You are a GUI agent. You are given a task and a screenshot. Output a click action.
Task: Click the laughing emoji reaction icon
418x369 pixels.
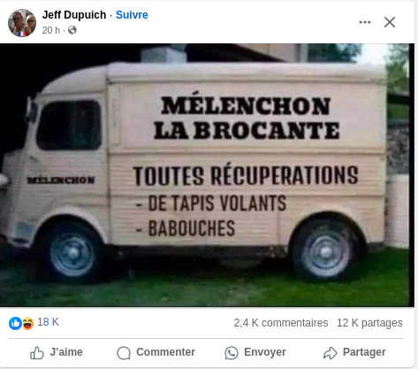(27, 323)
